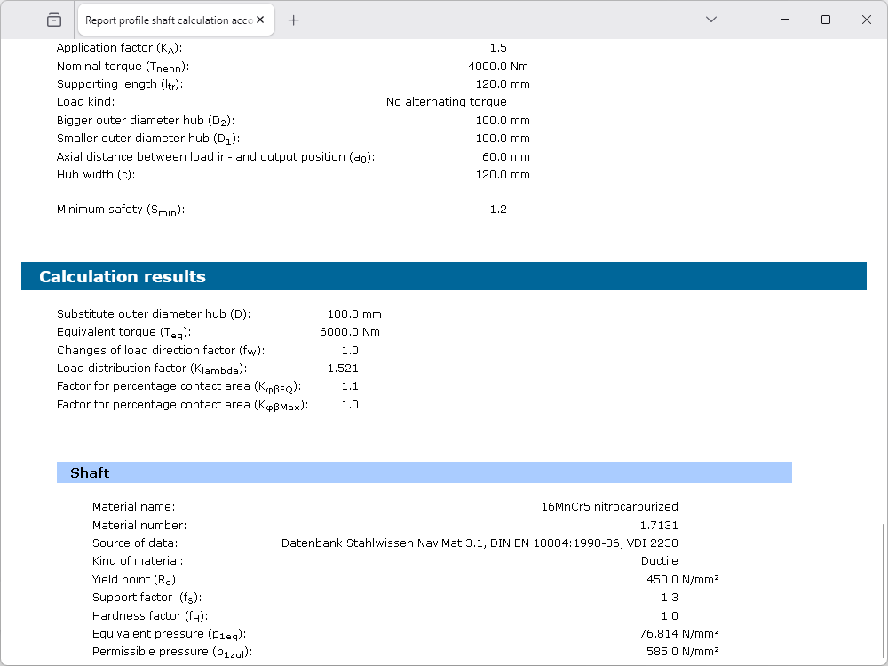This screenshot has height=666, width=888.
Task: Click the load distribution factor 1.521 value
Action: (343, 368)
